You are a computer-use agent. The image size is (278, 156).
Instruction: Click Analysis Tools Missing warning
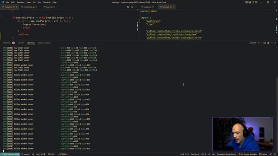[227, 154]
